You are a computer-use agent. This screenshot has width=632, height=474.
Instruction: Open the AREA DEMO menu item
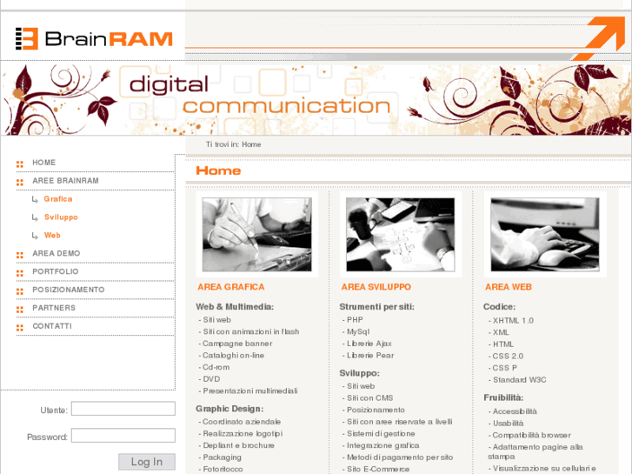[x=56, y=253]
